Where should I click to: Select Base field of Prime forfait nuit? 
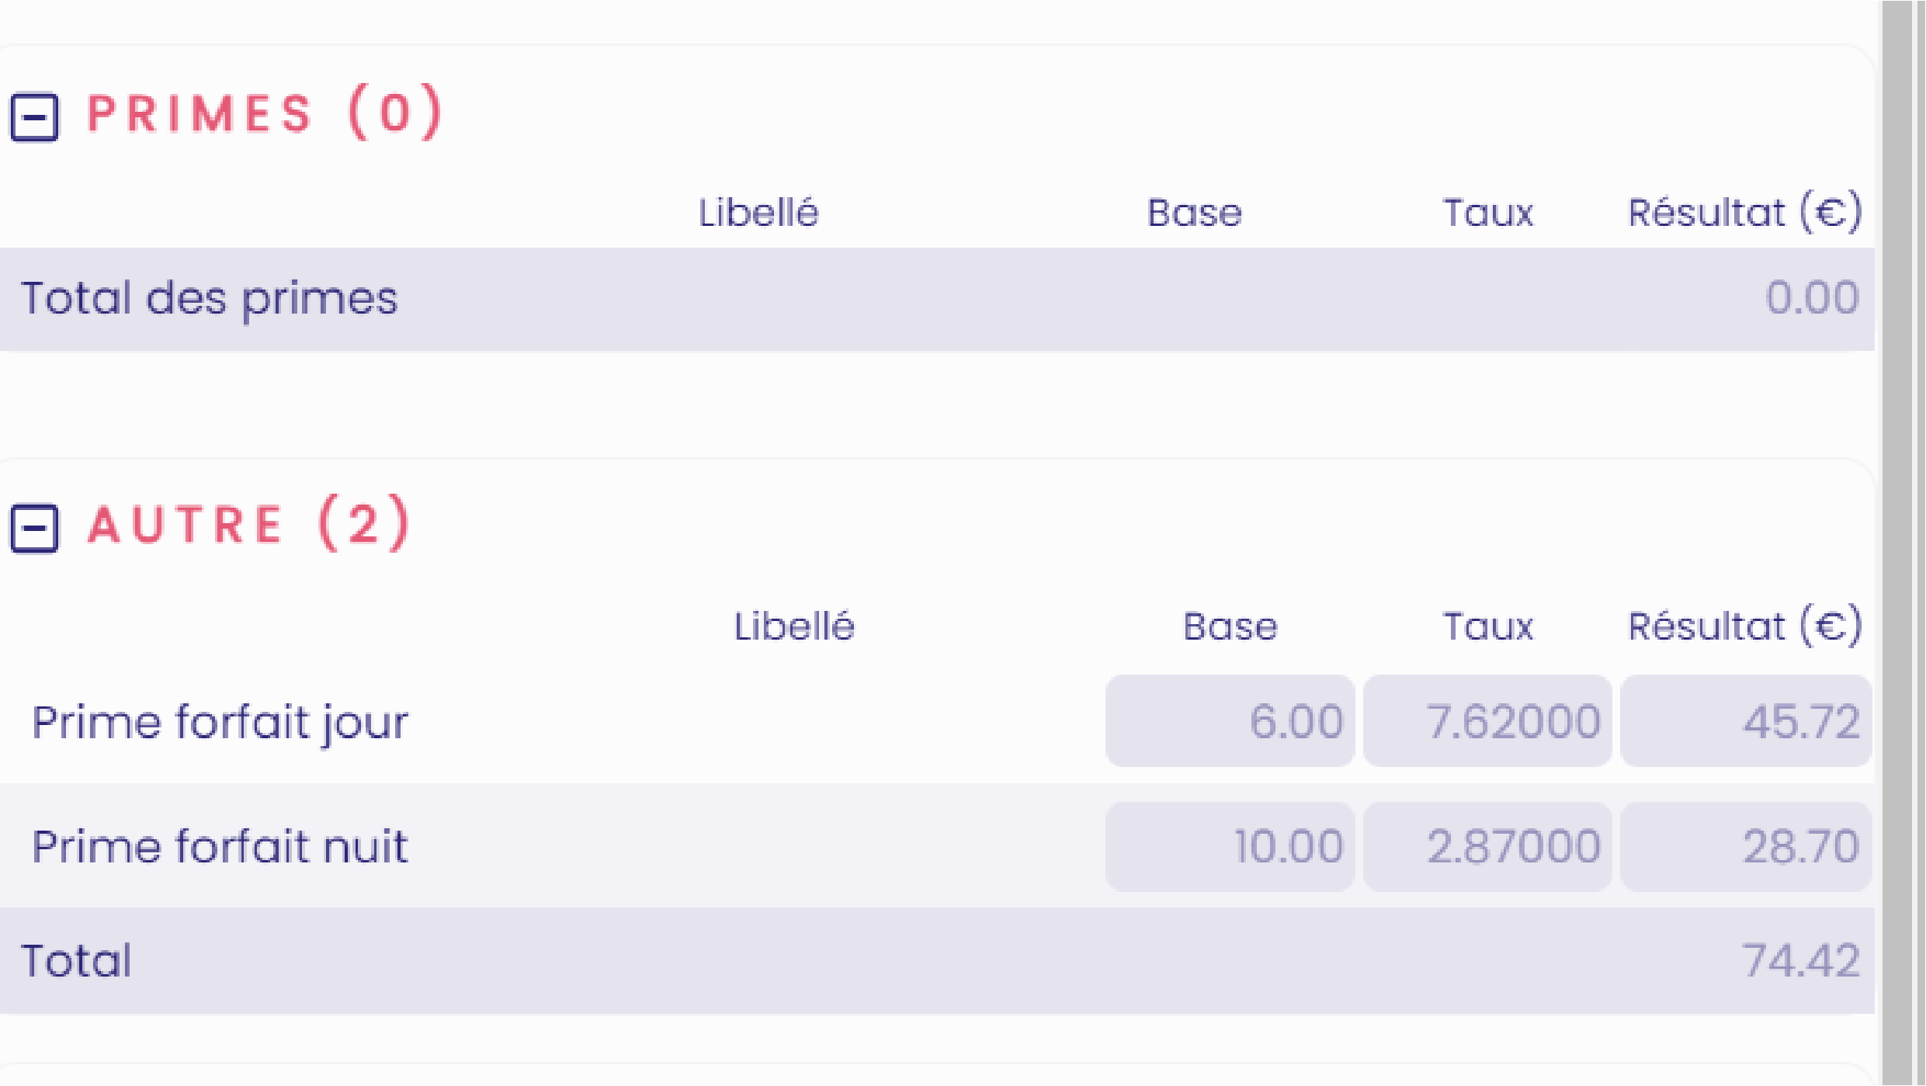pos(1230,846)
